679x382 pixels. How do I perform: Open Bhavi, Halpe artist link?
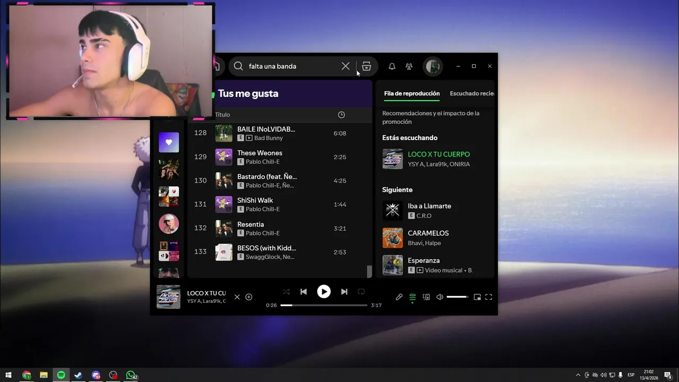tap(424, 243)
